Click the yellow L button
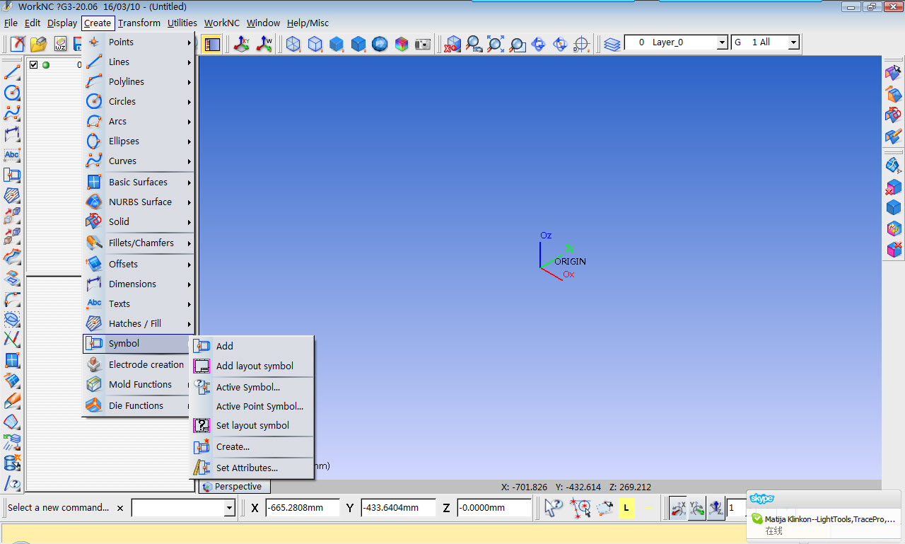905x544 pixels. (626, 507)
